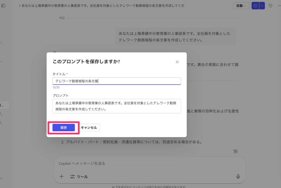Click the plus attach icon in message box

(x=61, y=176)
